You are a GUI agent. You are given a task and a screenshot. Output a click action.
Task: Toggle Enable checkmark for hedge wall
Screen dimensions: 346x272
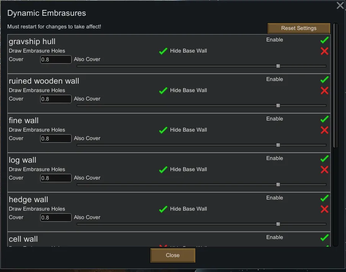325,198
